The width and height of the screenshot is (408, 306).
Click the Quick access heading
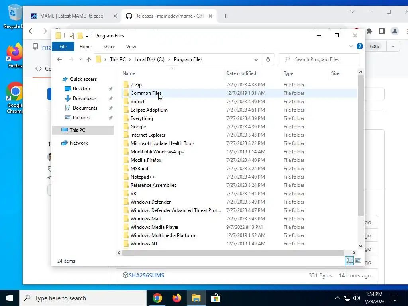(x=83, y=79)
